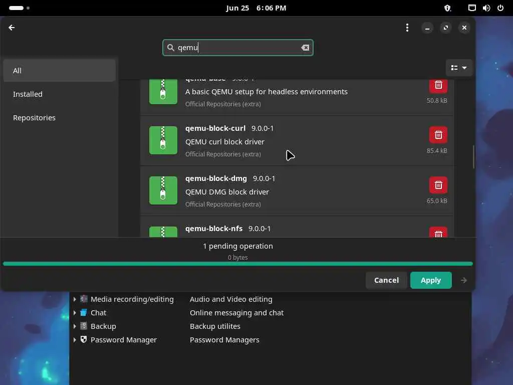Select the Password Manager row
The height and width of the screenshot is (385, 513).
[x=270, y=340]
